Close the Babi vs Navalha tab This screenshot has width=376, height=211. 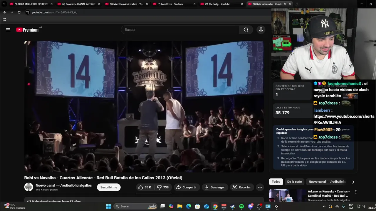(290, 4)
